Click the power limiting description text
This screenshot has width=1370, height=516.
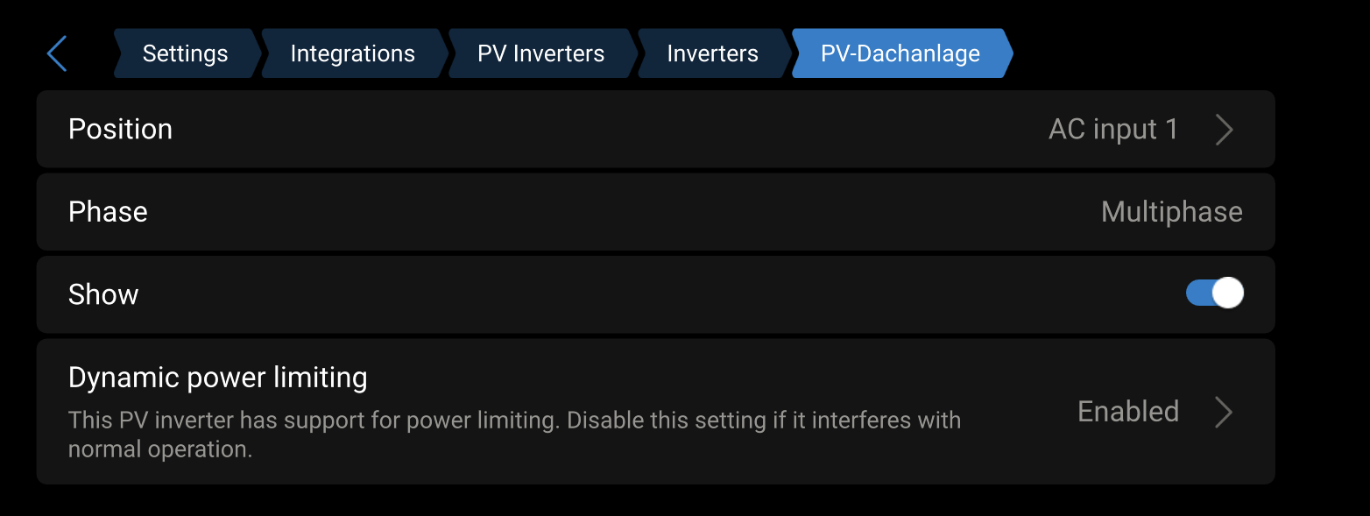(514, 421)
